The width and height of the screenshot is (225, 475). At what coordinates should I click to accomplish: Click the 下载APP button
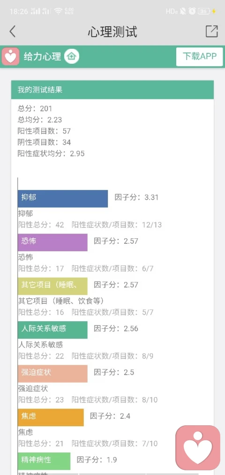point(200,57)
